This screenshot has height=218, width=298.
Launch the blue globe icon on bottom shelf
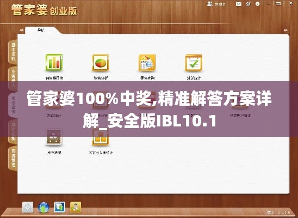click(x=44, y=207)
